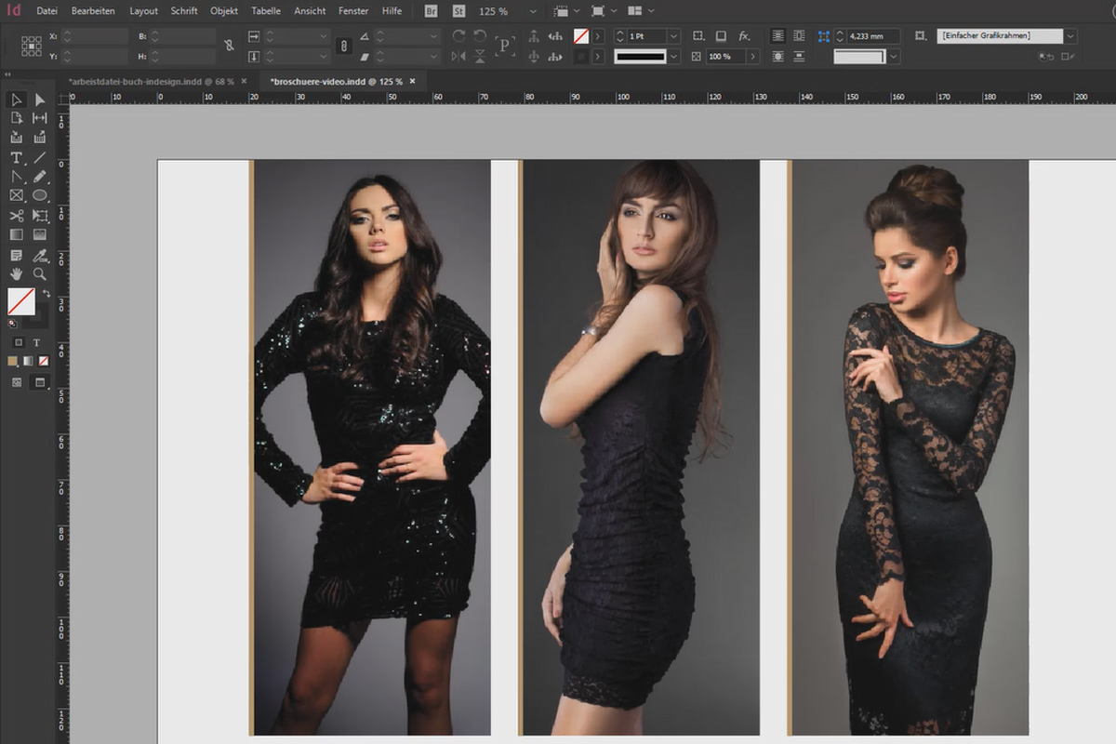Open the 125 % zoom level dropdown
This screenshot has height=744, width=1116.
coord(531,11)
